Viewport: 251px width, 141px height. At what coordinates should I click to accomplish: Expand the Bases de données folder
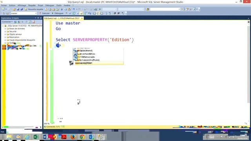click(5, 29)
